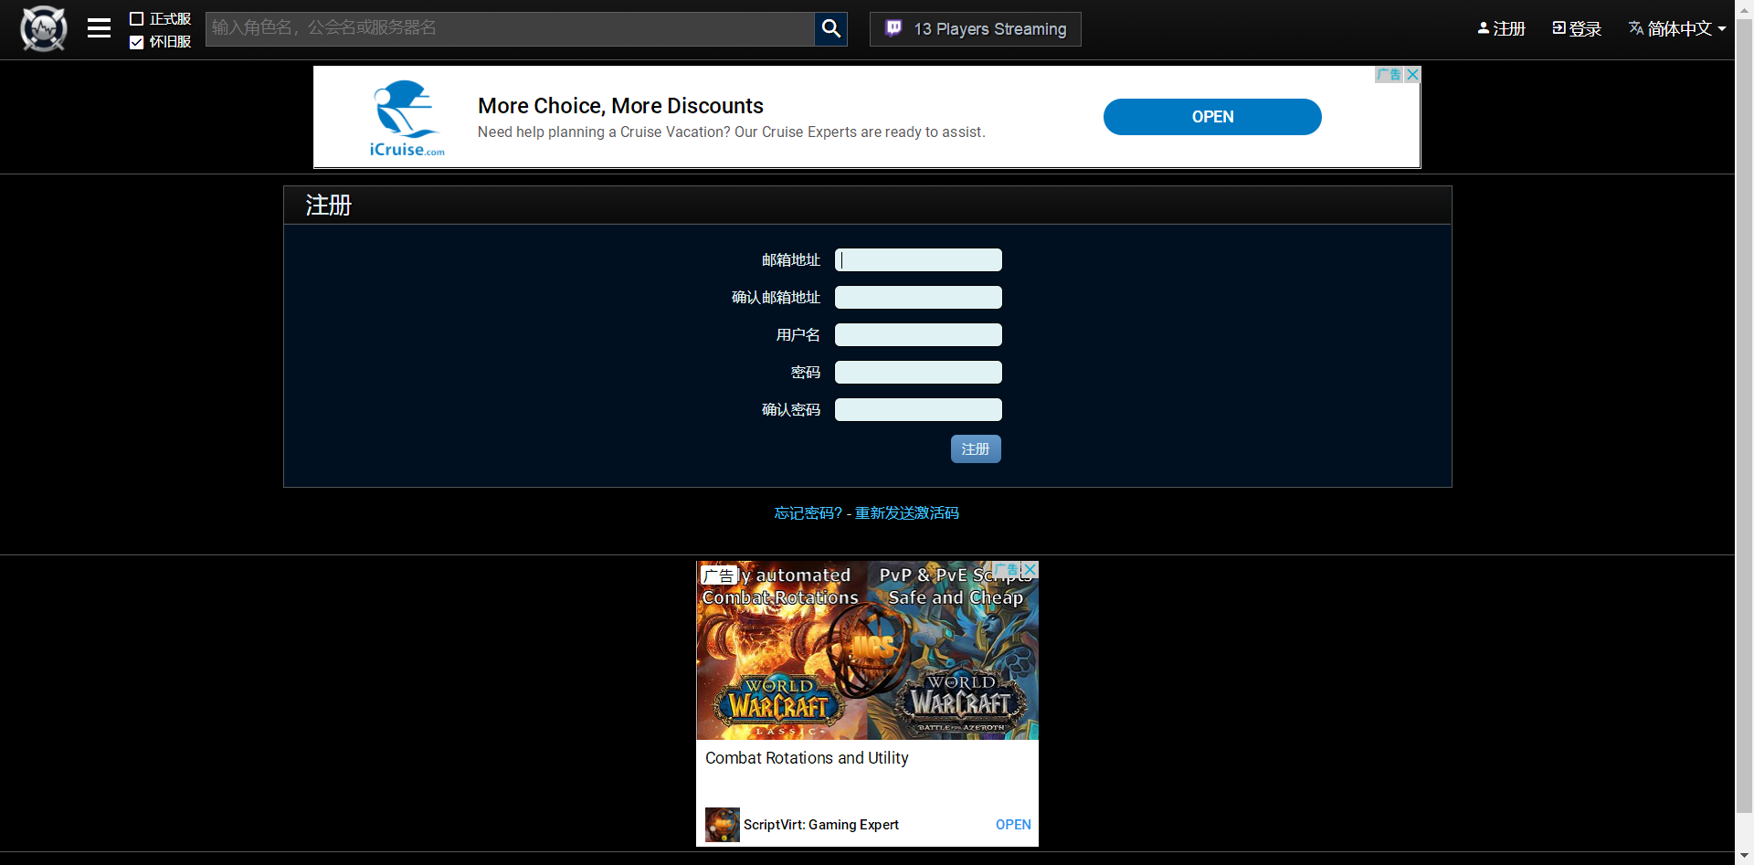Open the 登录 login page
The width and height of the screenshot is (1754, 865).
(1577, 29)
